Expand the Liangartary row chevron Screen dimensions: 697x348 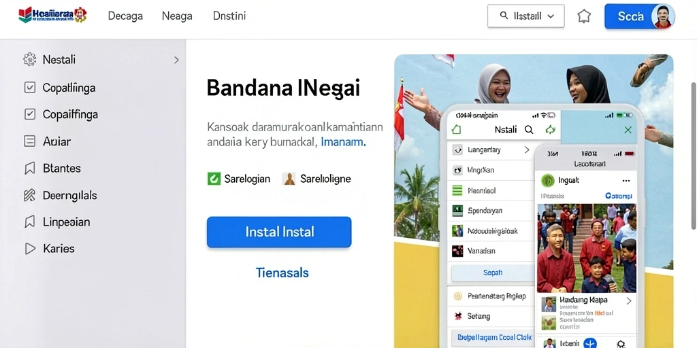coord(528,150)
